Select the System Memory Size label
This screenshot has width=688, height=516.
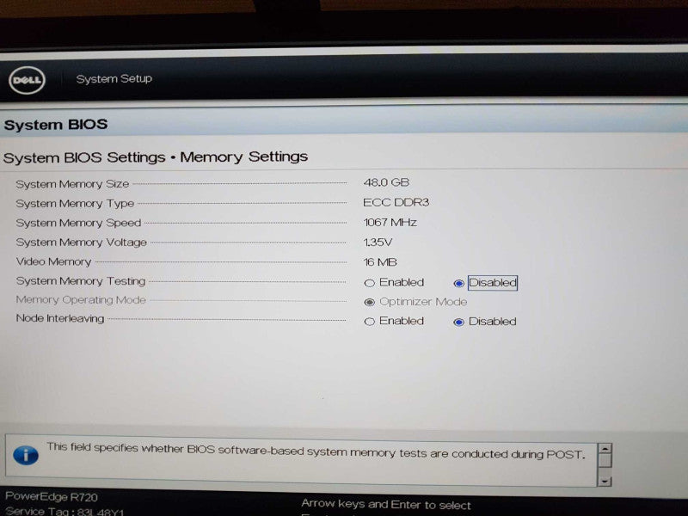point(72,184)
